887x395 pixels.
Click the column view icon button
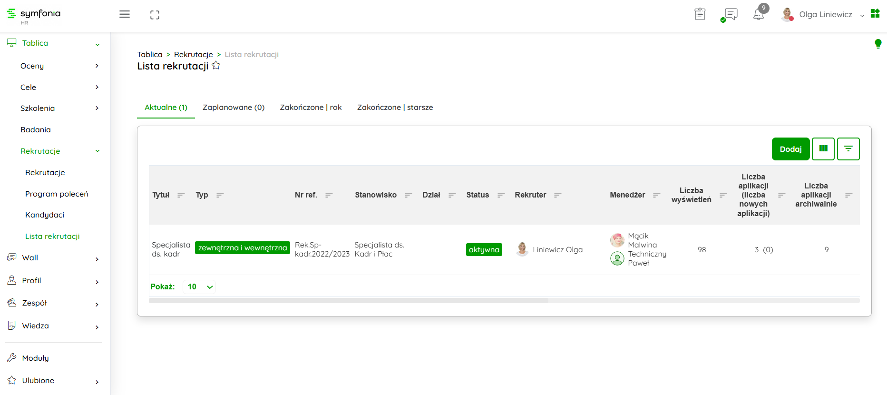point(823,149)
